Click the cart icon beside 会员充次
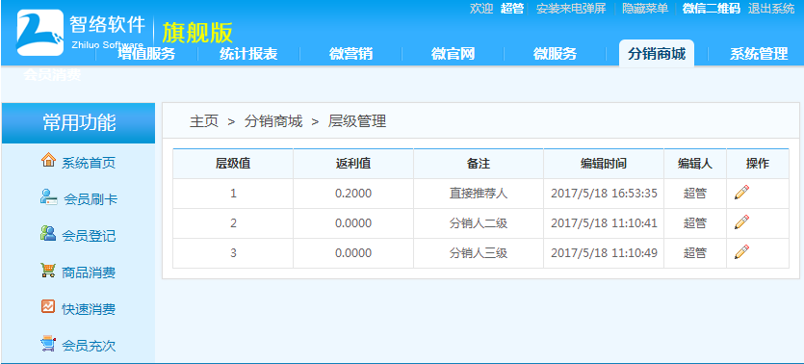Viewport: 804px width, 364px height. pos(48,344)
